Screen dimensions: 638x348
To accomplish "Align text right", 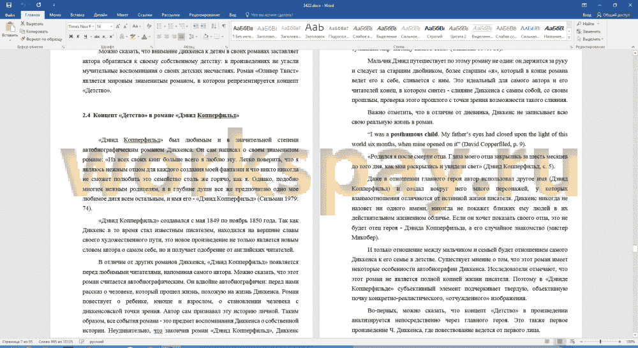I will tap(174, 36).
